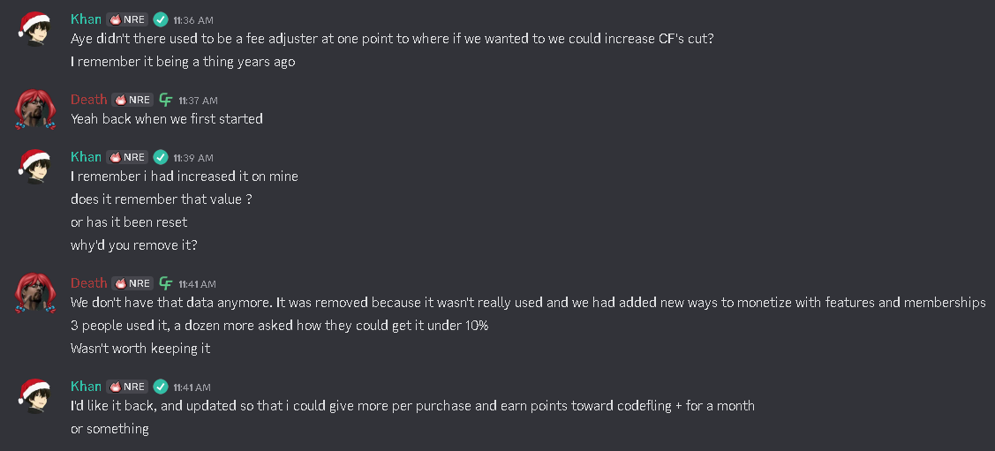
Task: Click the verified badge on Khan's 11:39 AM message
Action: [160, 157]
